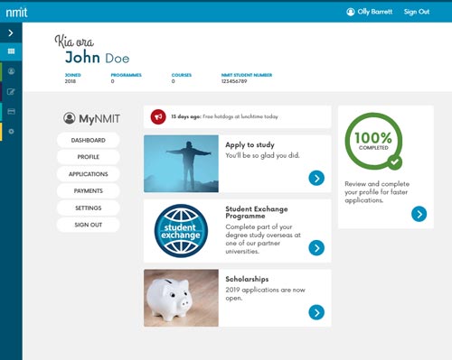Click the Olly Barrett user avatar icon
This screenshot has height=360, width=452.
(351, 12)
